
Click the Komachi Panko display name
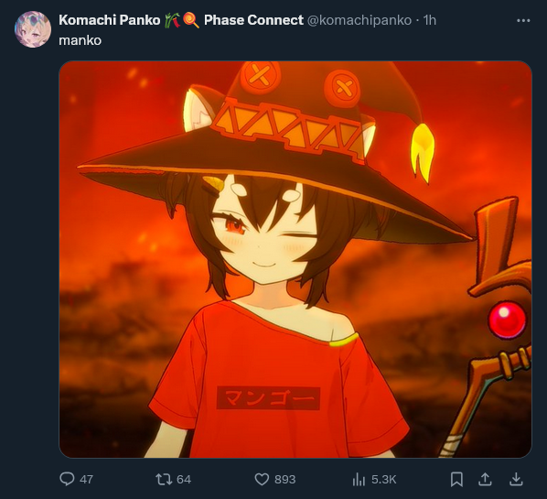(109, 20)
